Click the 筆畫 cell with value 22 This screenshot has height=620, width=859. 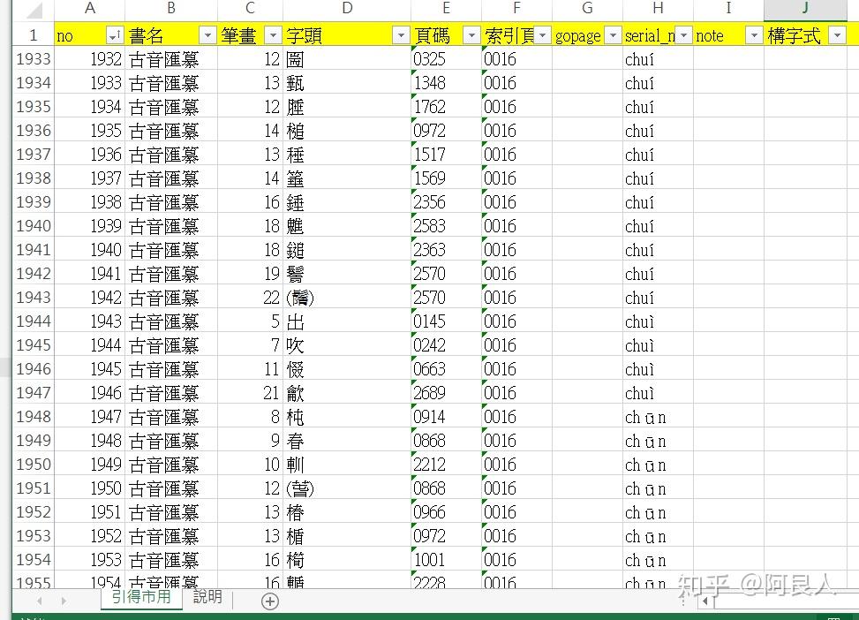click(x=251, y=297)
